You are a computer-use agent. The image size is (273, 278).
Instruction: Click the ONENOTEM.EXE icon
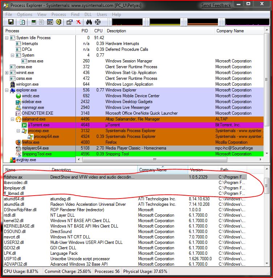click(18, 113)
